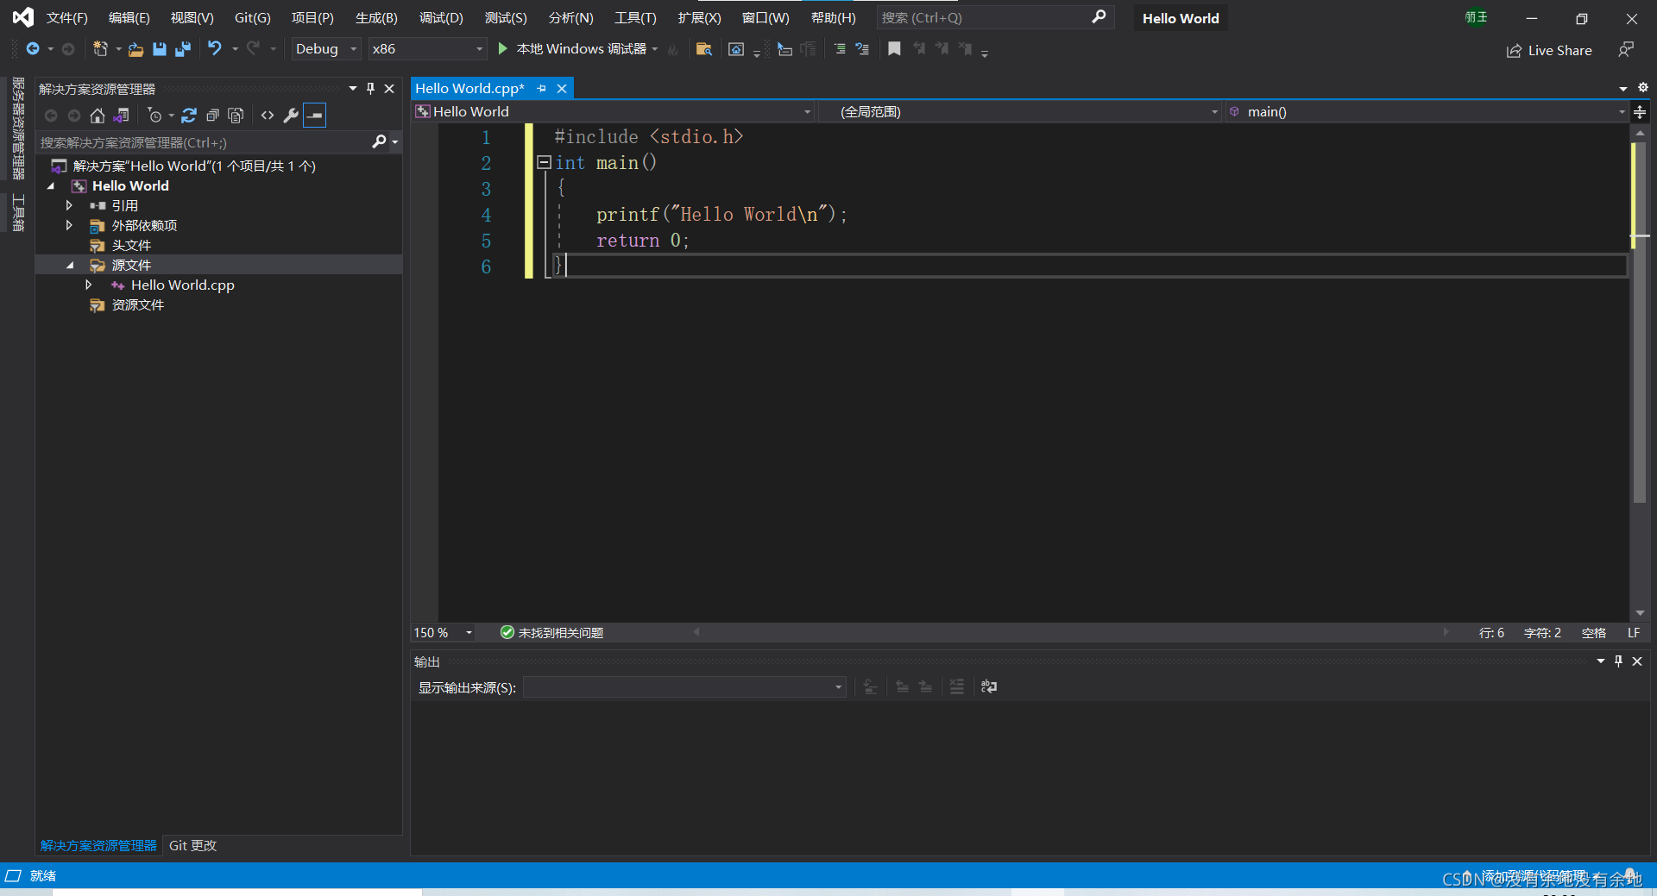Screen dimensions: 1657x896
Task: Toggle auto-hide pin on the output panel
Action: tap(1618, 661)
